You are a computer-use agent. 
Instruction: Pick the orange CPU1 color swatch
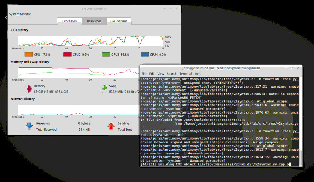[x=29, y=55]
